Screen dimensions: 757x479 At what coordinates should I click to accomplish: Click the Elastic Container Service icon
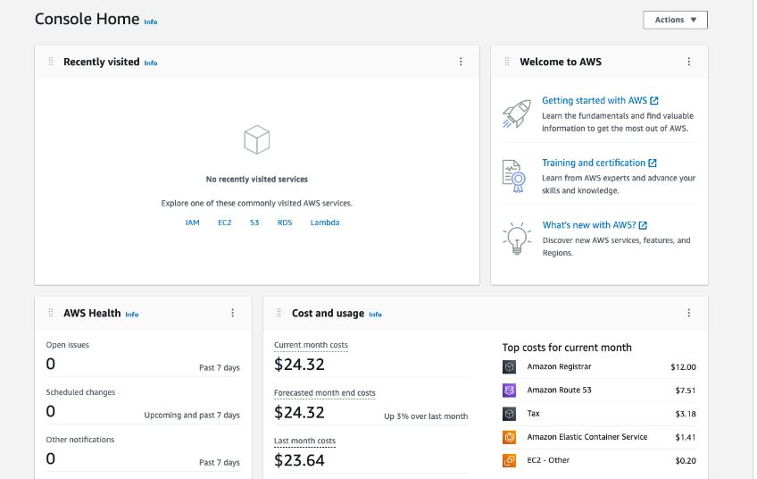tap(509, 437)
